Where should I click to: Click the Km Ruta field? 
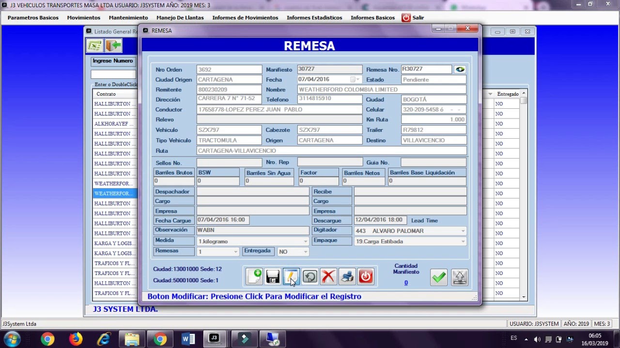434,119
